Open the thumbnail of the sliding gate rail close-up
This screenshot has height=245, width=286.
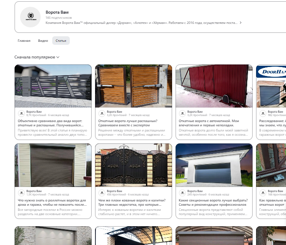271,165
